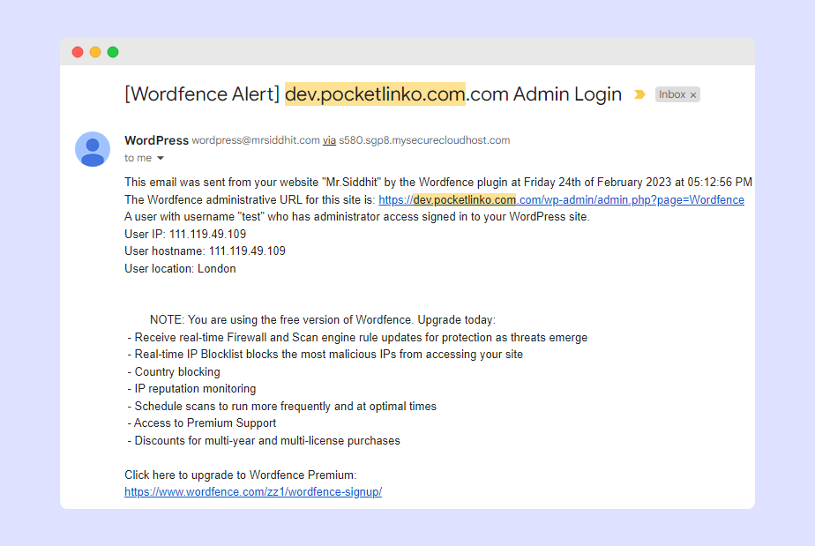The width and height of the screenshot is (815, 546).
Task: Expand the 'to me' recipient details arrow
Action: [161, 158]
